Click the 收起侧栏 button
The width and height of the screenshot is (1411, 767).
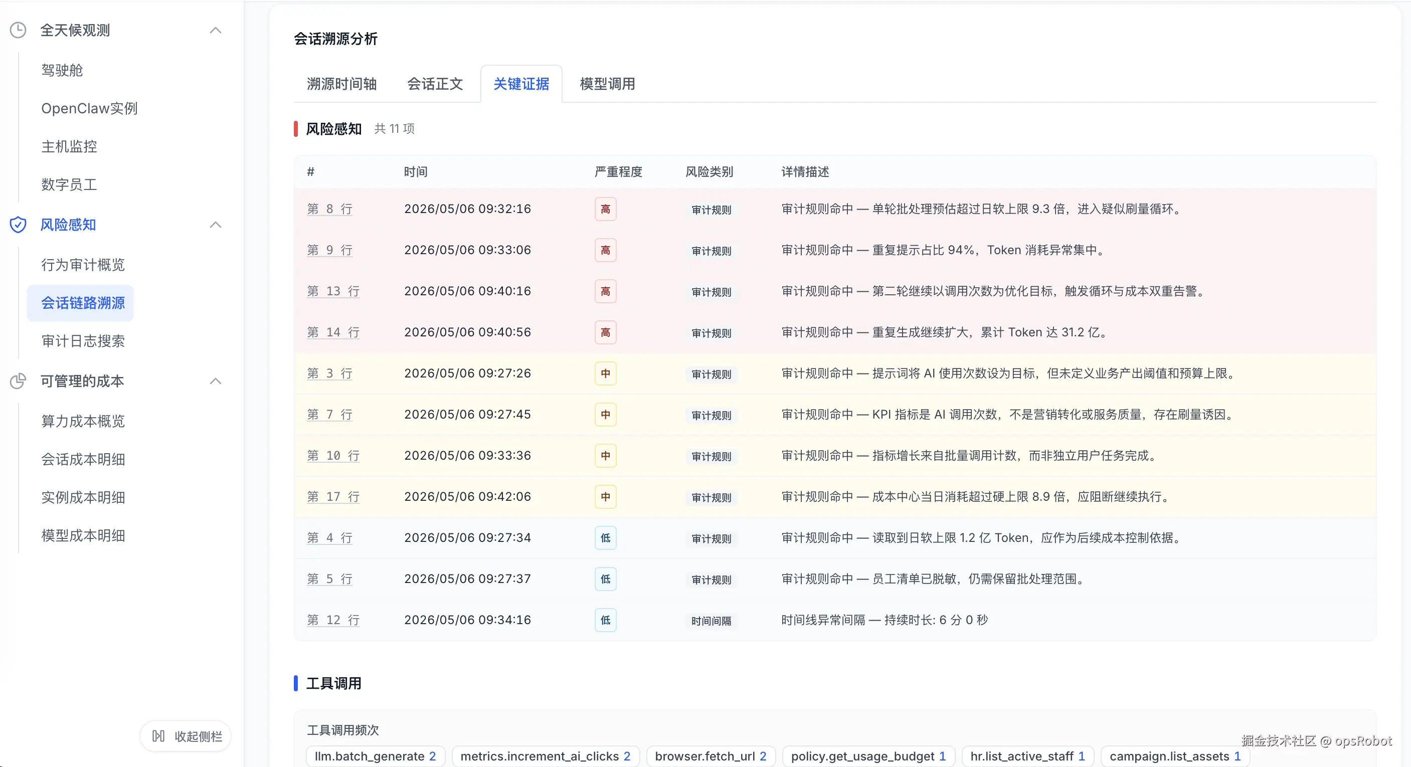point(186,736)
